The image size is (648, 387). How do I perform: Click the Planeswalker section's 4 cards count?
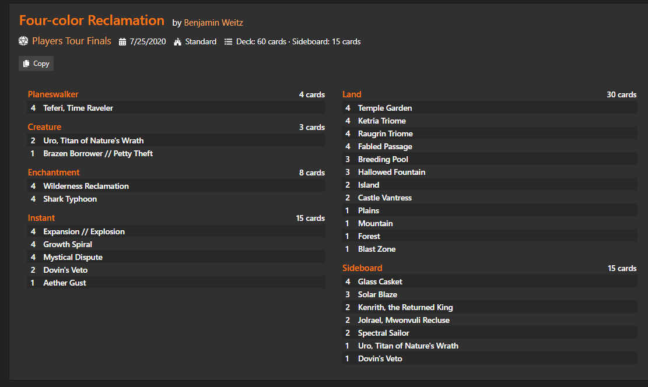(x=312, y=94)
